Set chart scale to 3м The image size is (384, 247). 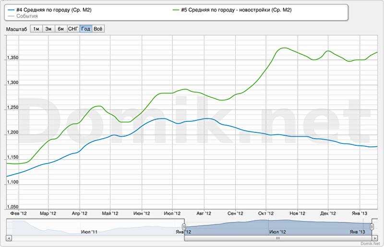[x=48, y=29]
